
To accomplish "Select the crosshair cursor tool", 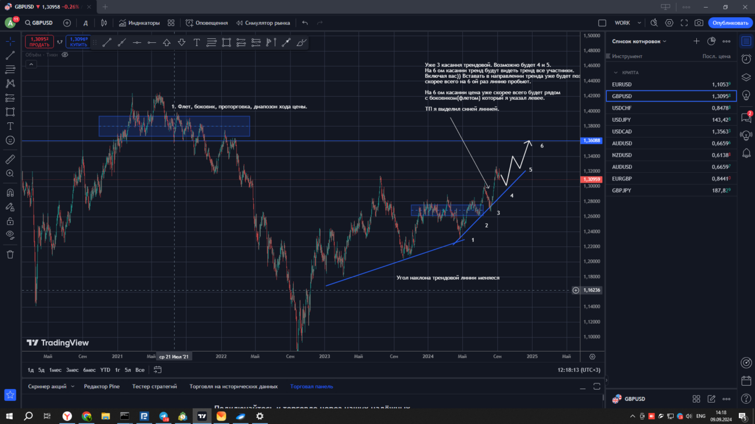I will click(10, 41).
